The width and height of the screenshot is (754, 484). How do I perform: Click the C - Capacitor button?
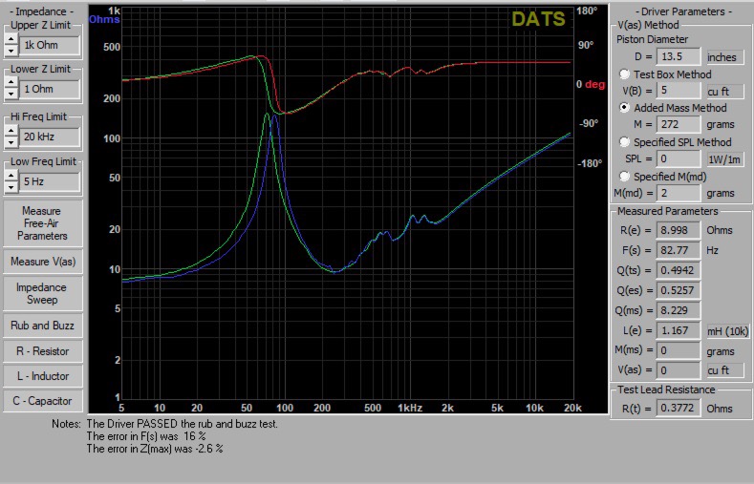point(42,401)
